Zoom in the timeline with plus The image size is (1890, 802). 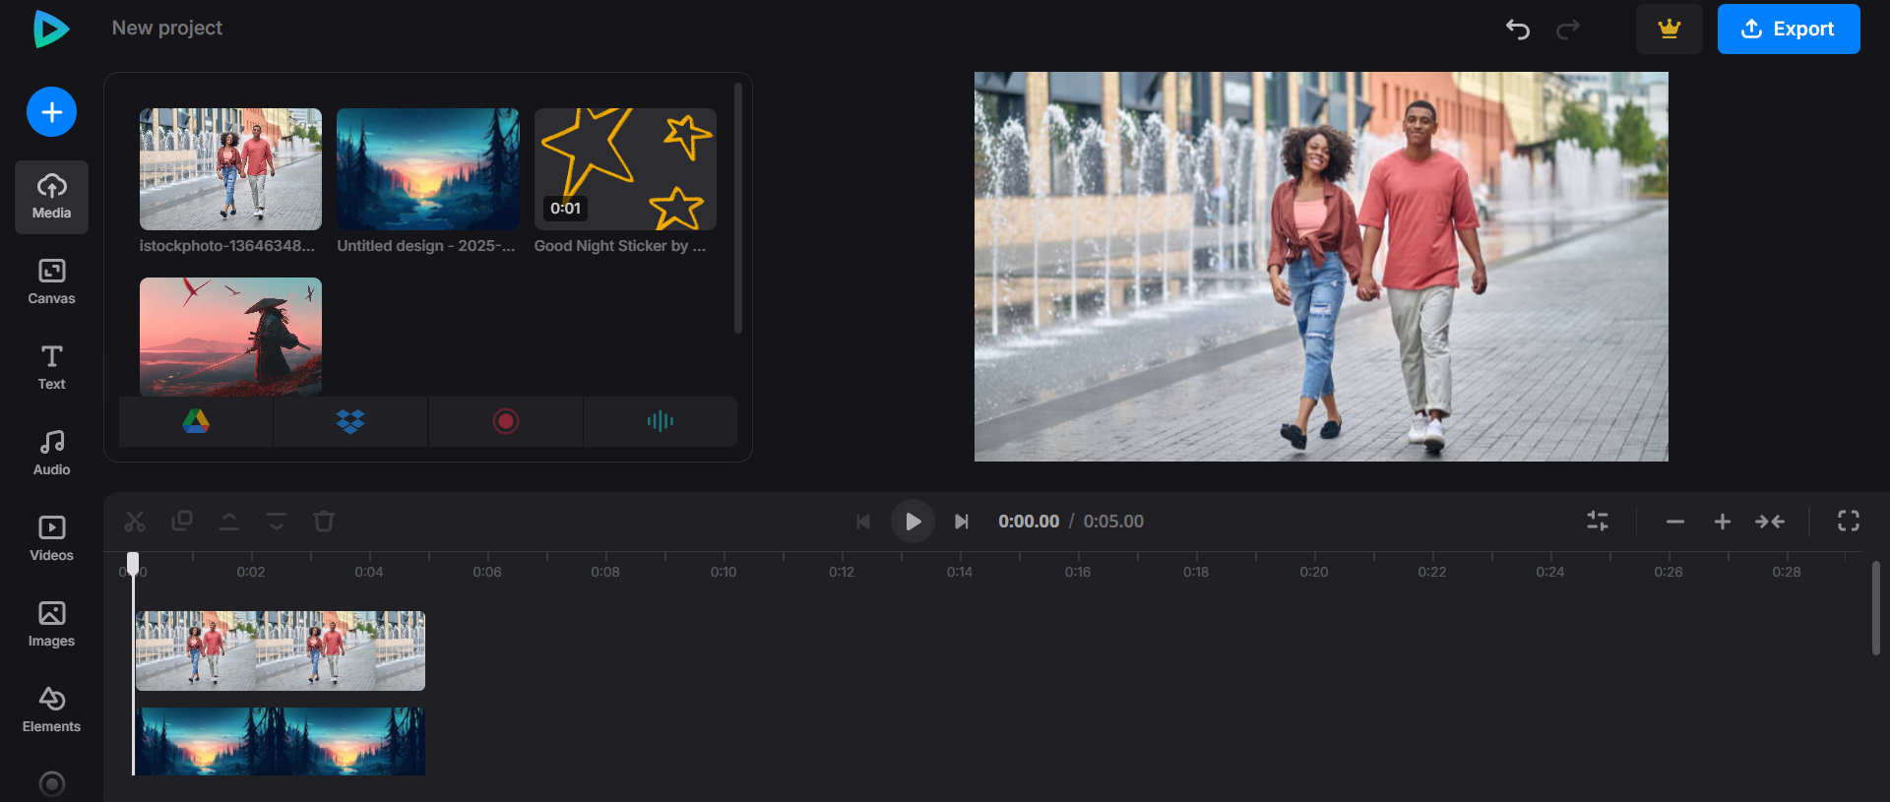[1722, 522]
